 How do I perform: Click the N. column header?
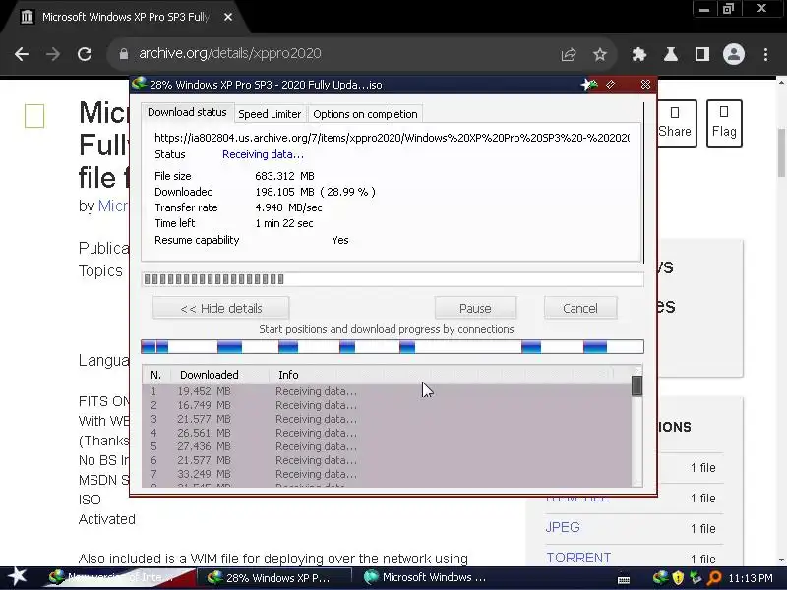[x=156, y=375]
